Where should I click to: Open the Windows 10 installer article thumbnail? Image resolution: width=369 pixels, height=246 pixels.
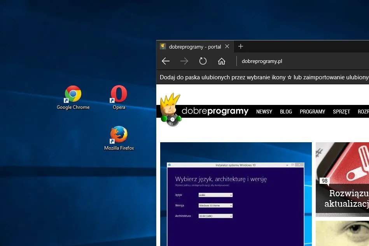(236, 194)
